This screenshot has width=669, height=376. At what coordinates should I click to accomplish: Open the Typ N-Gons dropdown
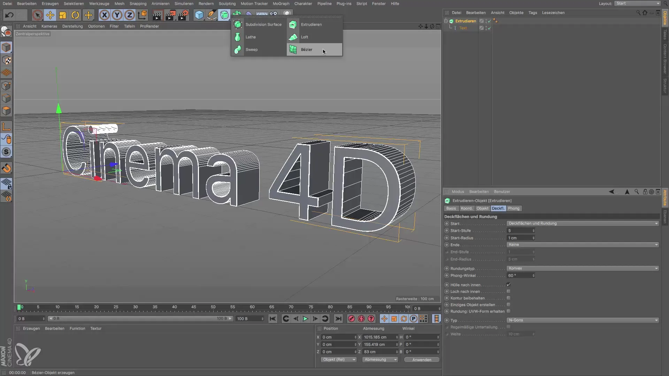tap(583, 320)
